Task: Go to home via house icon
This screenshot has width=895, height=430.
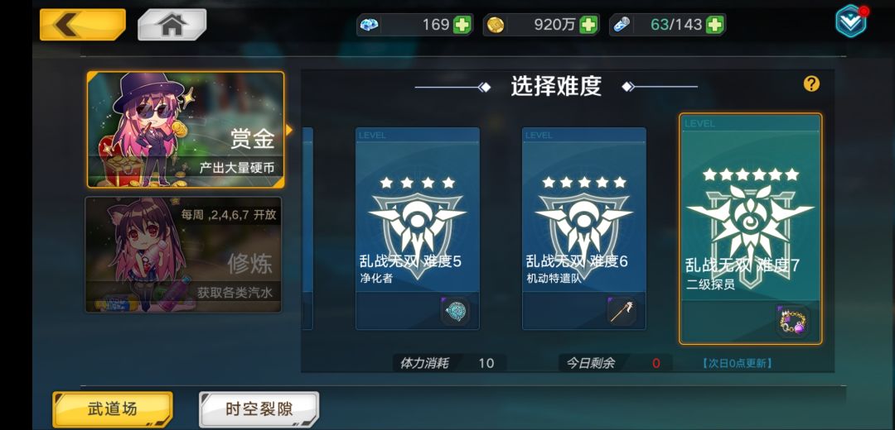Action: pyautogui.click(x=172, y=25)
